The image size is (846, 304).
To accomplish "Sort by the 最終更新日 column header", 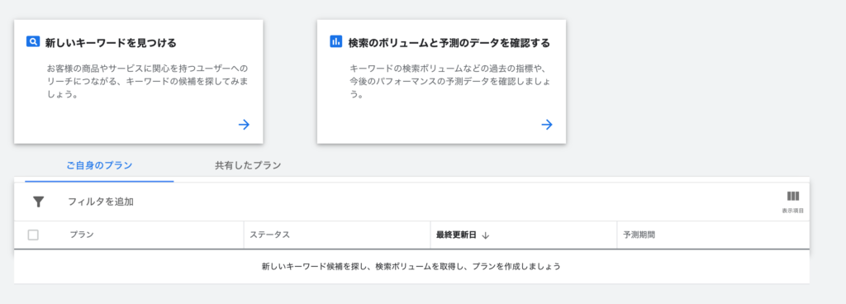I will 456,235.
